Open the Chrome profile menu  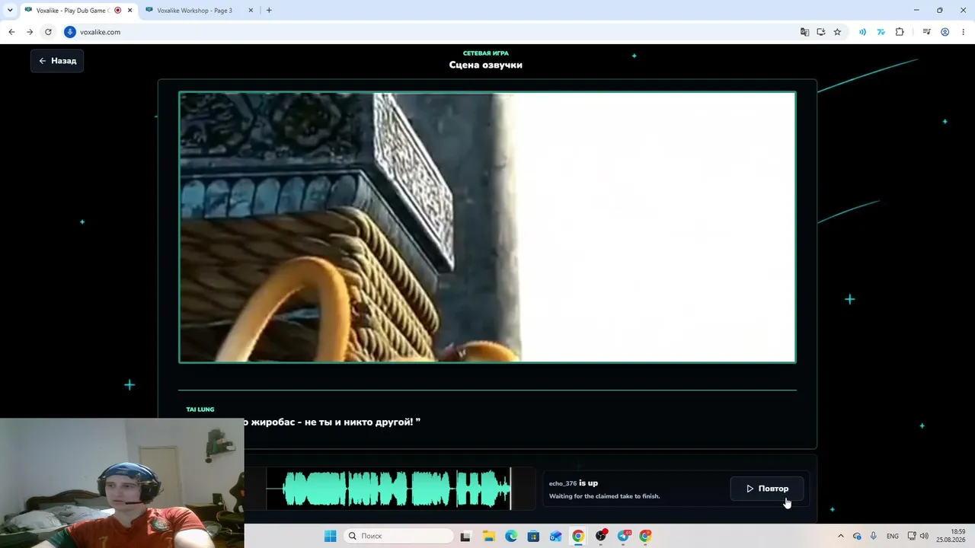coord(945,32)
